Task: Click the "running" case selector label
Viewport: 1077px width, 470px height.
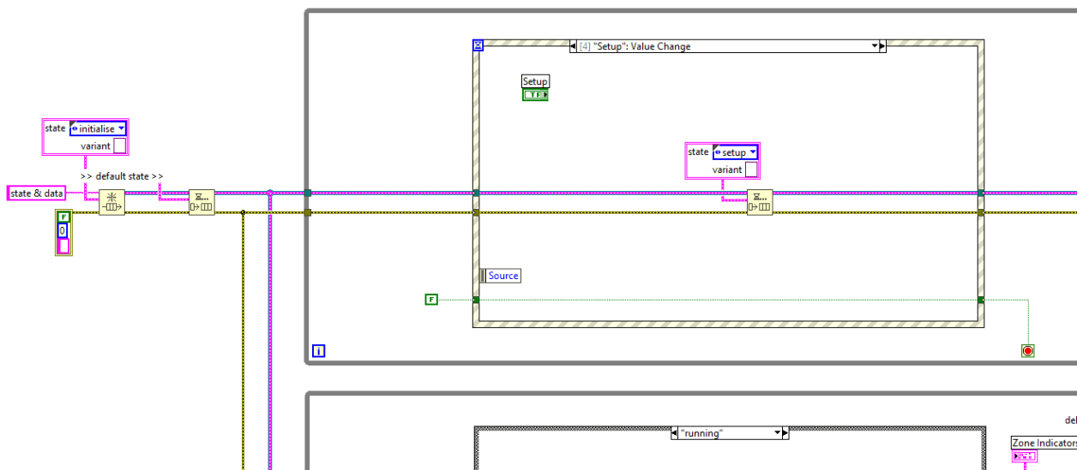Action: (701, 433)
